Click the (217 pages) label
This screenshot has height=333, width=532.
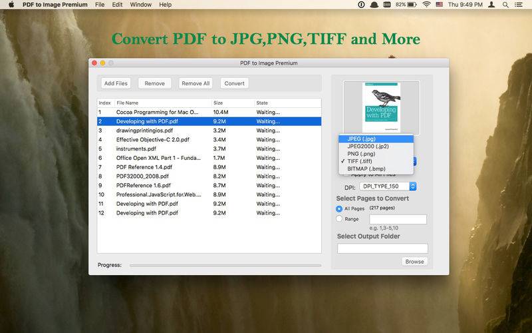pyautogui.click(x=382, y=208)
